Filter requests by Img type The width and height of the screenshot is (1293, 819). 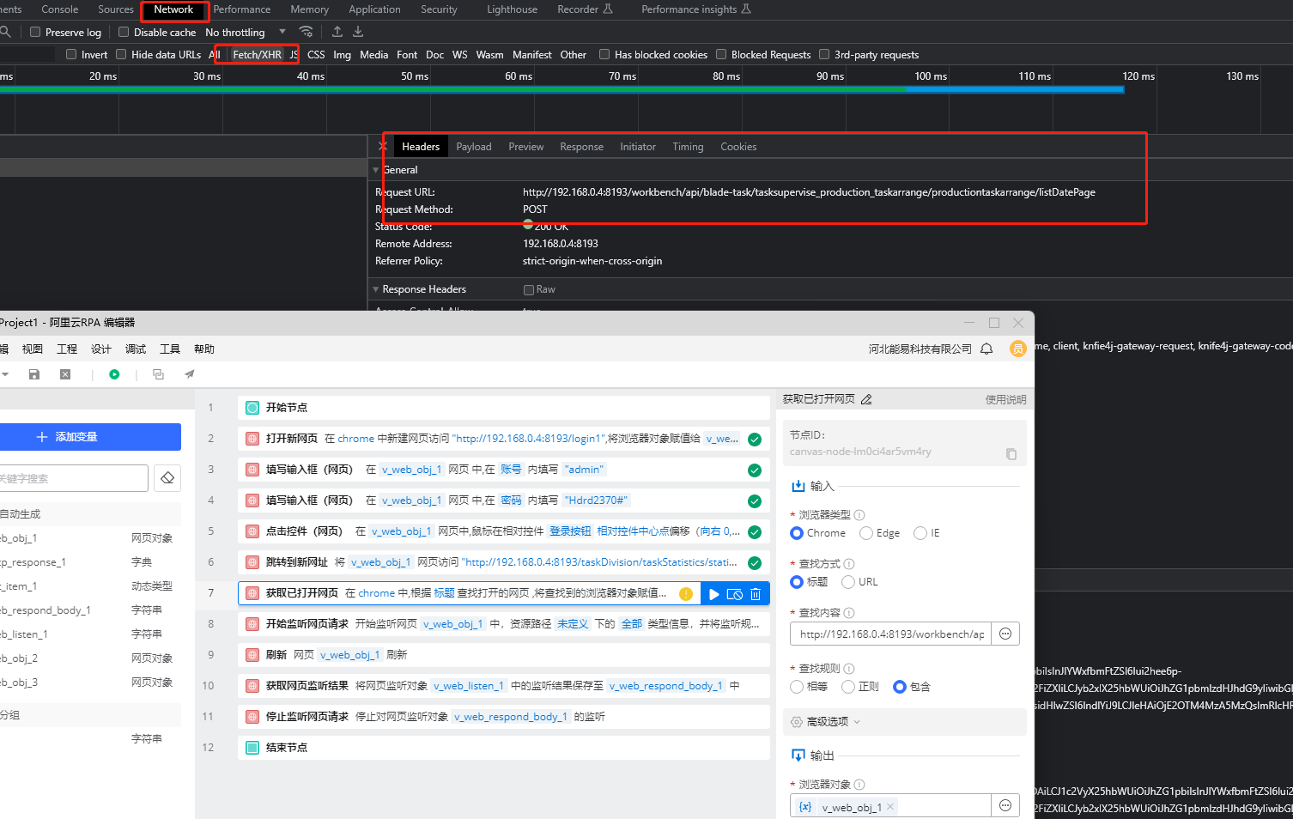click(342, 54)
